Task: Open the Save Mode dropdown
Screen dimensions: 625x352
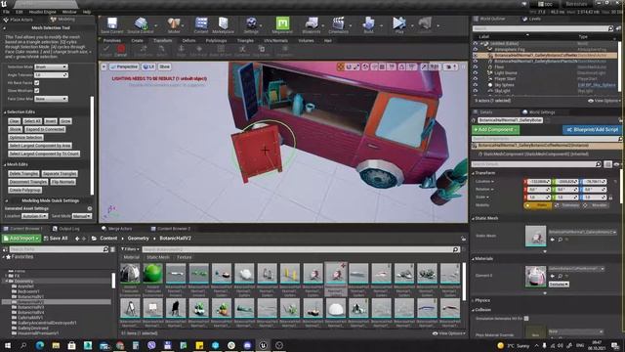Action: click(x=82, y=216)
